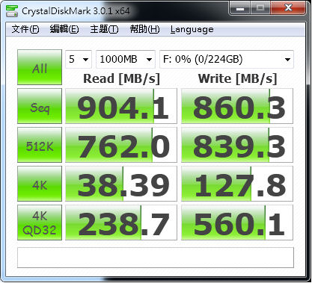Open the test size dropdown showing 1000MB
Viewport: 312px width, 283px height.
[x=126, y=59]
